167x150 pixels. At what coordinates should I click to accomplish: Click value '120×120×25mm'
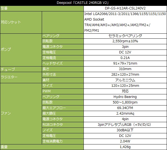[x=125, y=86]
